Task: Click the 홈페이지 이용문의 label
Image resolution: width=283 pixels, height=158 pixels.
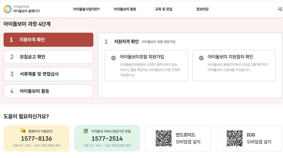Action: [x=40, y=131]
